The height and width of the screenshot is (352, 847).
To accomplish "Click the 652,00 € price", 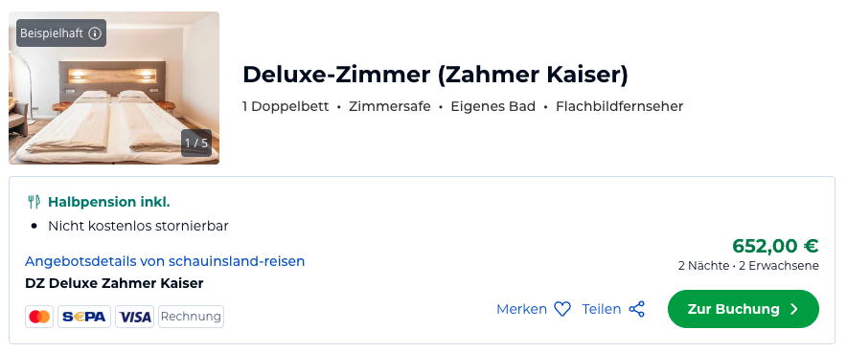I will (775, 246).
